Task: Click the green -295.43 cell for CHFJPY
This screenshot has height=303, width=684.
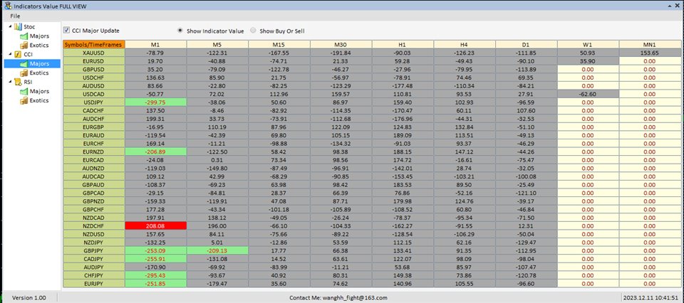Action: tap(156, 275)
